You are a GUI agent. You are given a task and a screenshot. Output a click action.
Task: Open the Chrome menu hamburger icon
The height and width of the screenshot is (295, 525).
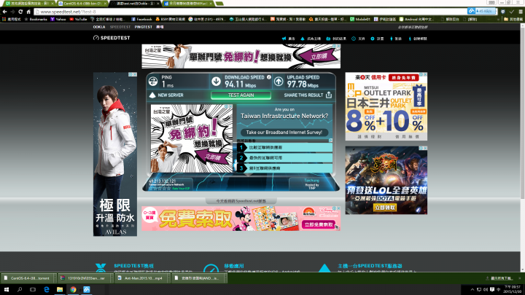(521, 12)
